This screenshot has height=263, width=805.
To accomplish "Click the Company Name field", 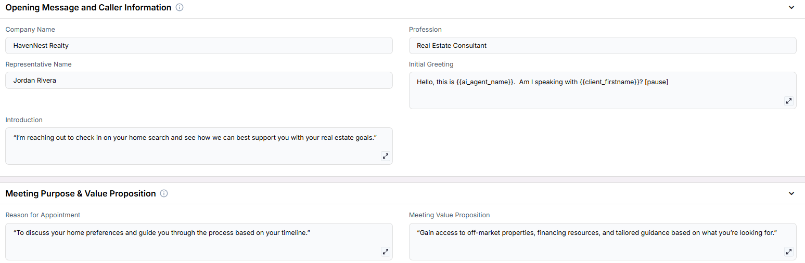I will (x=199, y=45).
